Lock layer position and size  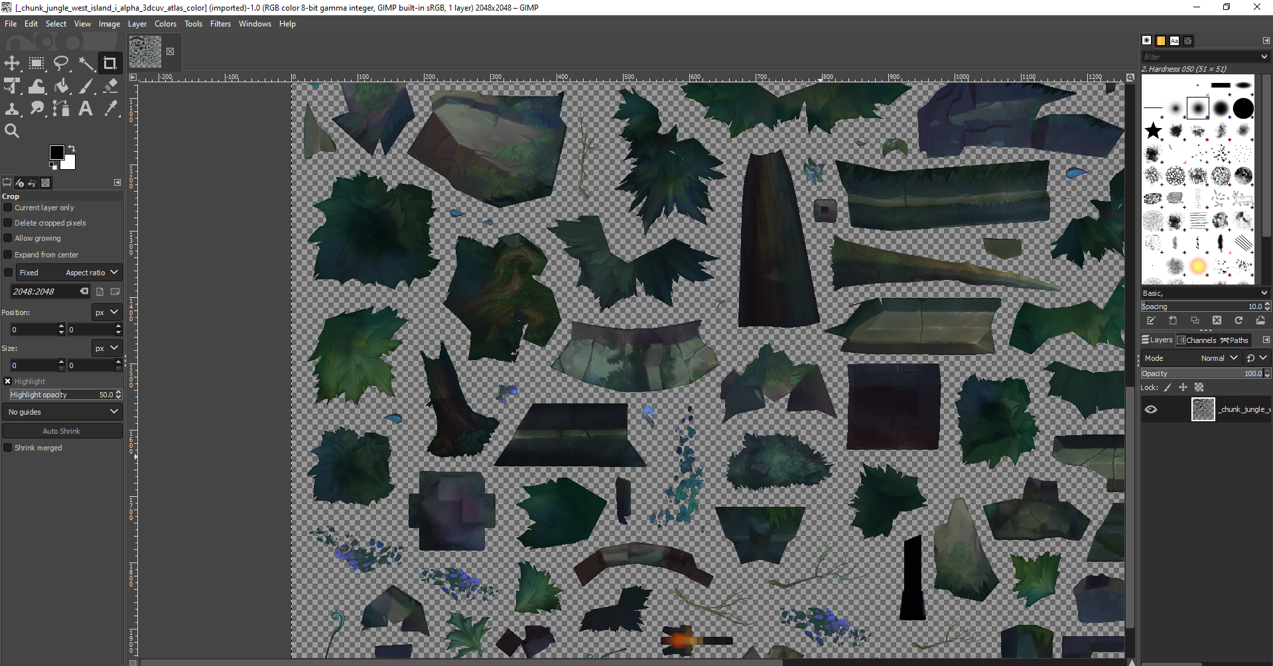click(1183, 387)
